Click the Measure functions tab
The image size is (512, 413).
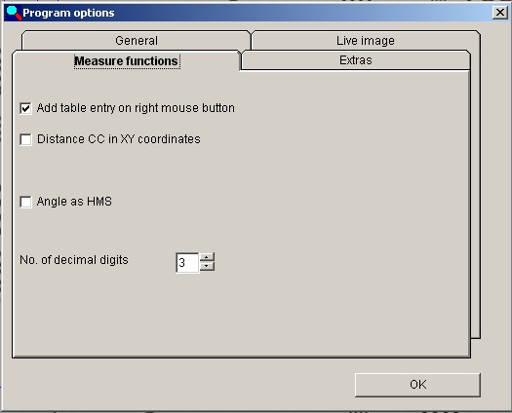tap(127, 61)
